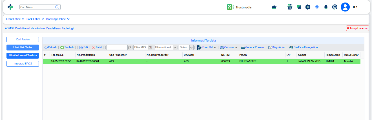Click the Edit toolbar button
This screenshot has height=120, width=372.
[84, 47]
